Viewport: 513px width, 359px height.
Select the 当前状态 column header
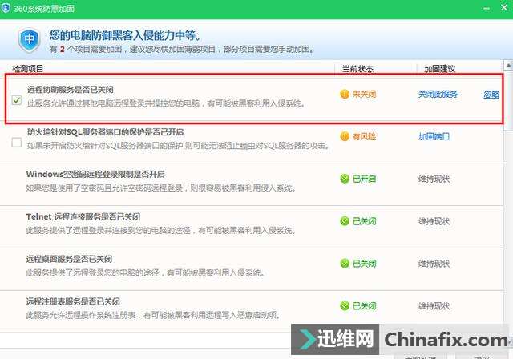[x=357, y=69]
